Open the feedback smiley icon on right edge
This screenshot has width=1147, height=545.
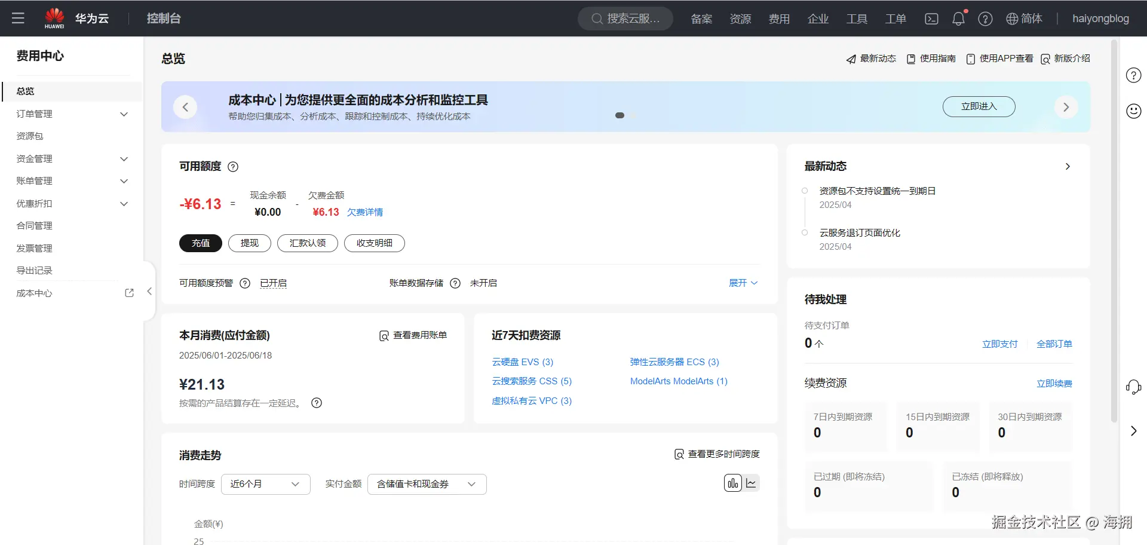(x=1133, y=111)
